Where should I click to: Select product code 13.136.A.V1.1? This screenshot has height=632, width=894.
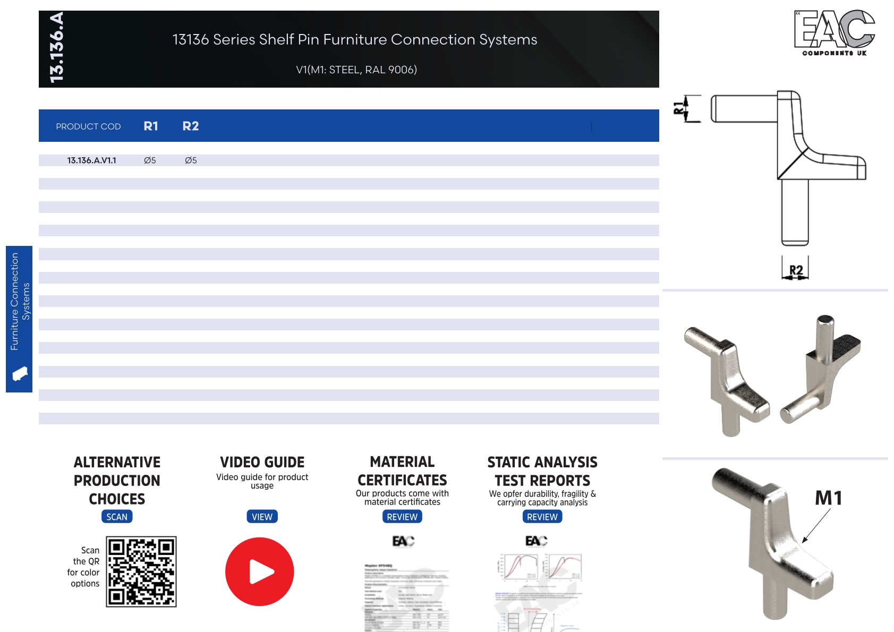tap(91, 160)
